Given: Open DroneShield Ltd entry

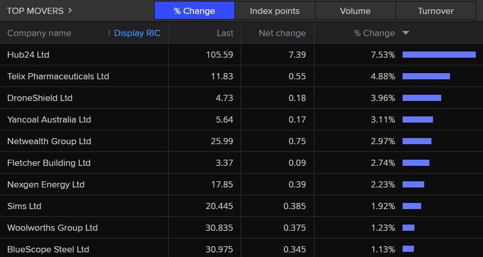Looking at the screenshot, I should click(x=40, y=98).
